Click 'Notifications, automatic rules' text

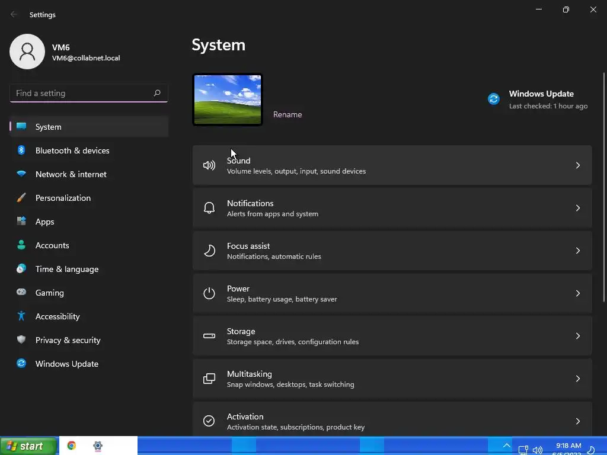point(274,256)
